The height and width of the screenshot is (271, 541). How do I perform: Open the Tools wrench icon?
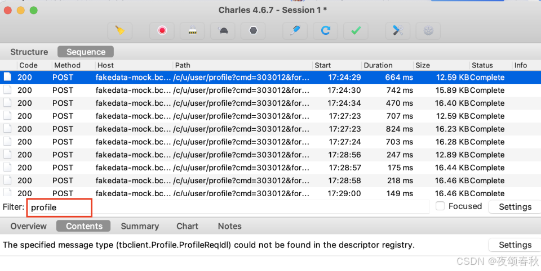(398, 31)
